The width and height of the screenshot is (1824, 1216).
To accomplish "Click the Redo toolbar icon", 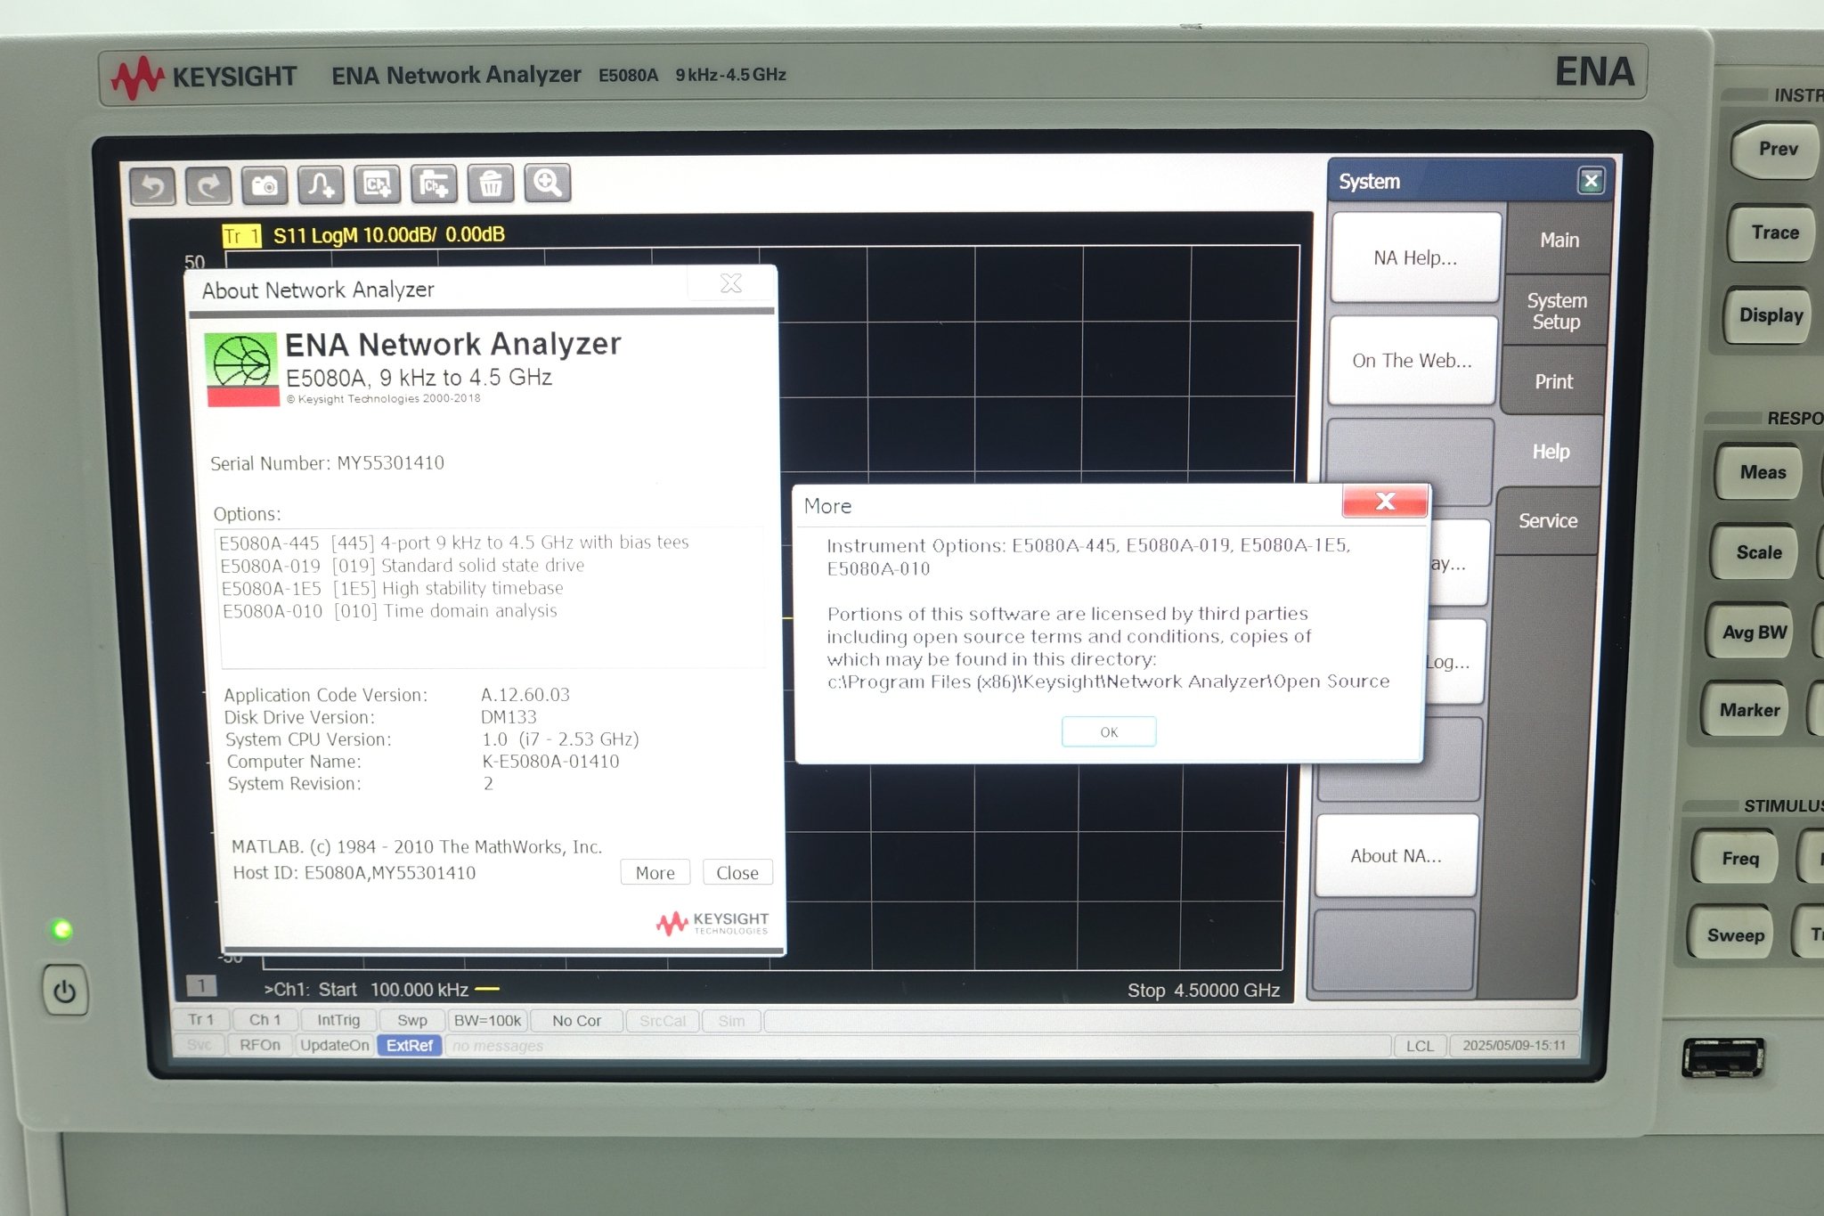I will coord(208,185).
